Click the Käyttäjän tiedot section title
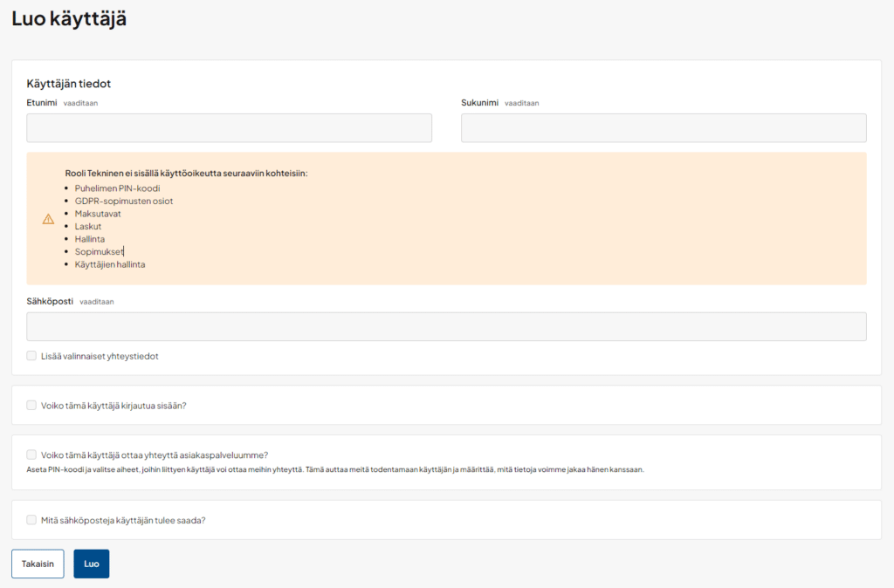 coord(69,84)
